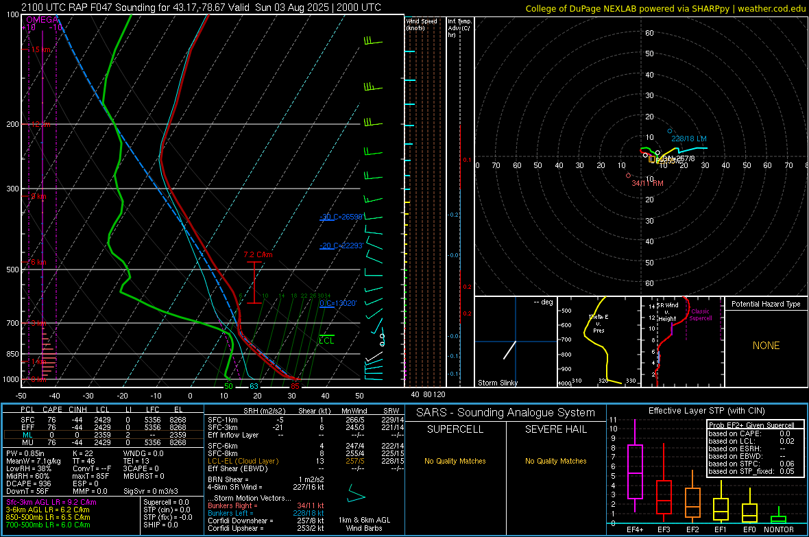Click the 15 km height marker
Screen dimensions: 809x537
click(x=41, y=49)
